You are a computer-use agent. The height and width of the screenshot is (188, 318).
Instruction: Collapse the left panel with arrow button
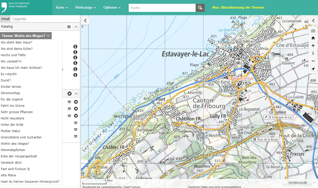[x=85, y=21]
